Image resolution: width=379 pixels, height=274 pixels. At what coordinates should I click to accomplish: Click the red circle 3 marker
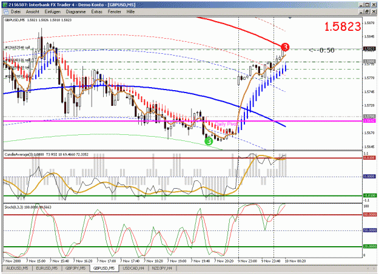coord(285,47)
